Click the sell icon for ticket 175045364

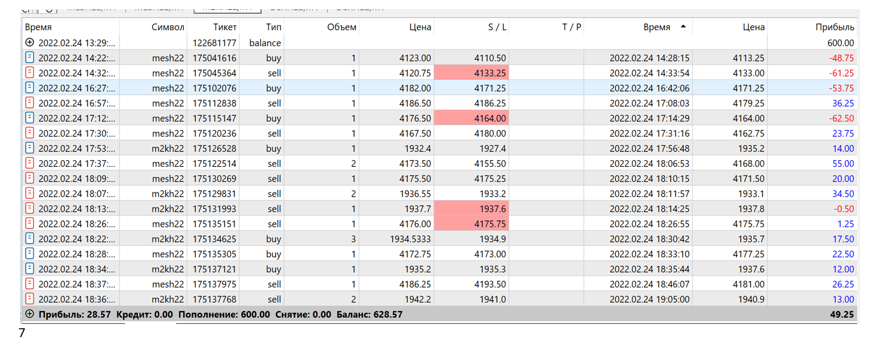(x=30, y=73)
